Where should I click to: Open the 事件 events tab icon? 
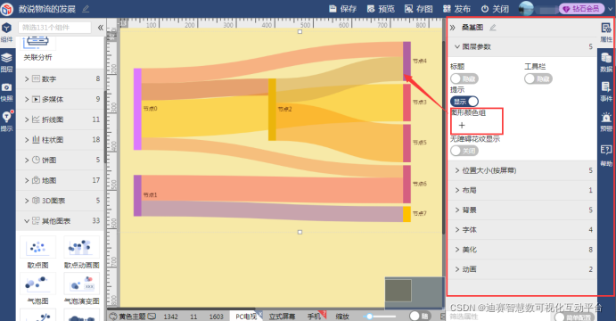click(606, 92)
